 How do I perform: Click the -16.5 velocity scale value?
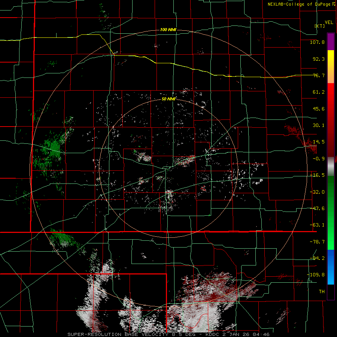(x=317, y=175)
